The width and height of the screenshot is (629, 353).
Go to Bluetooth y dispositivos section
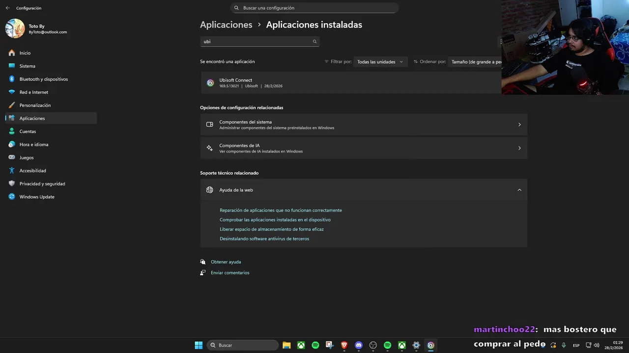click(x=44, y=79)
